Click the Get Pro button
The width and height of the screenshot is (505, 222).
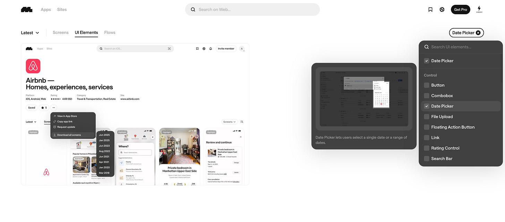tap(461, 10)
